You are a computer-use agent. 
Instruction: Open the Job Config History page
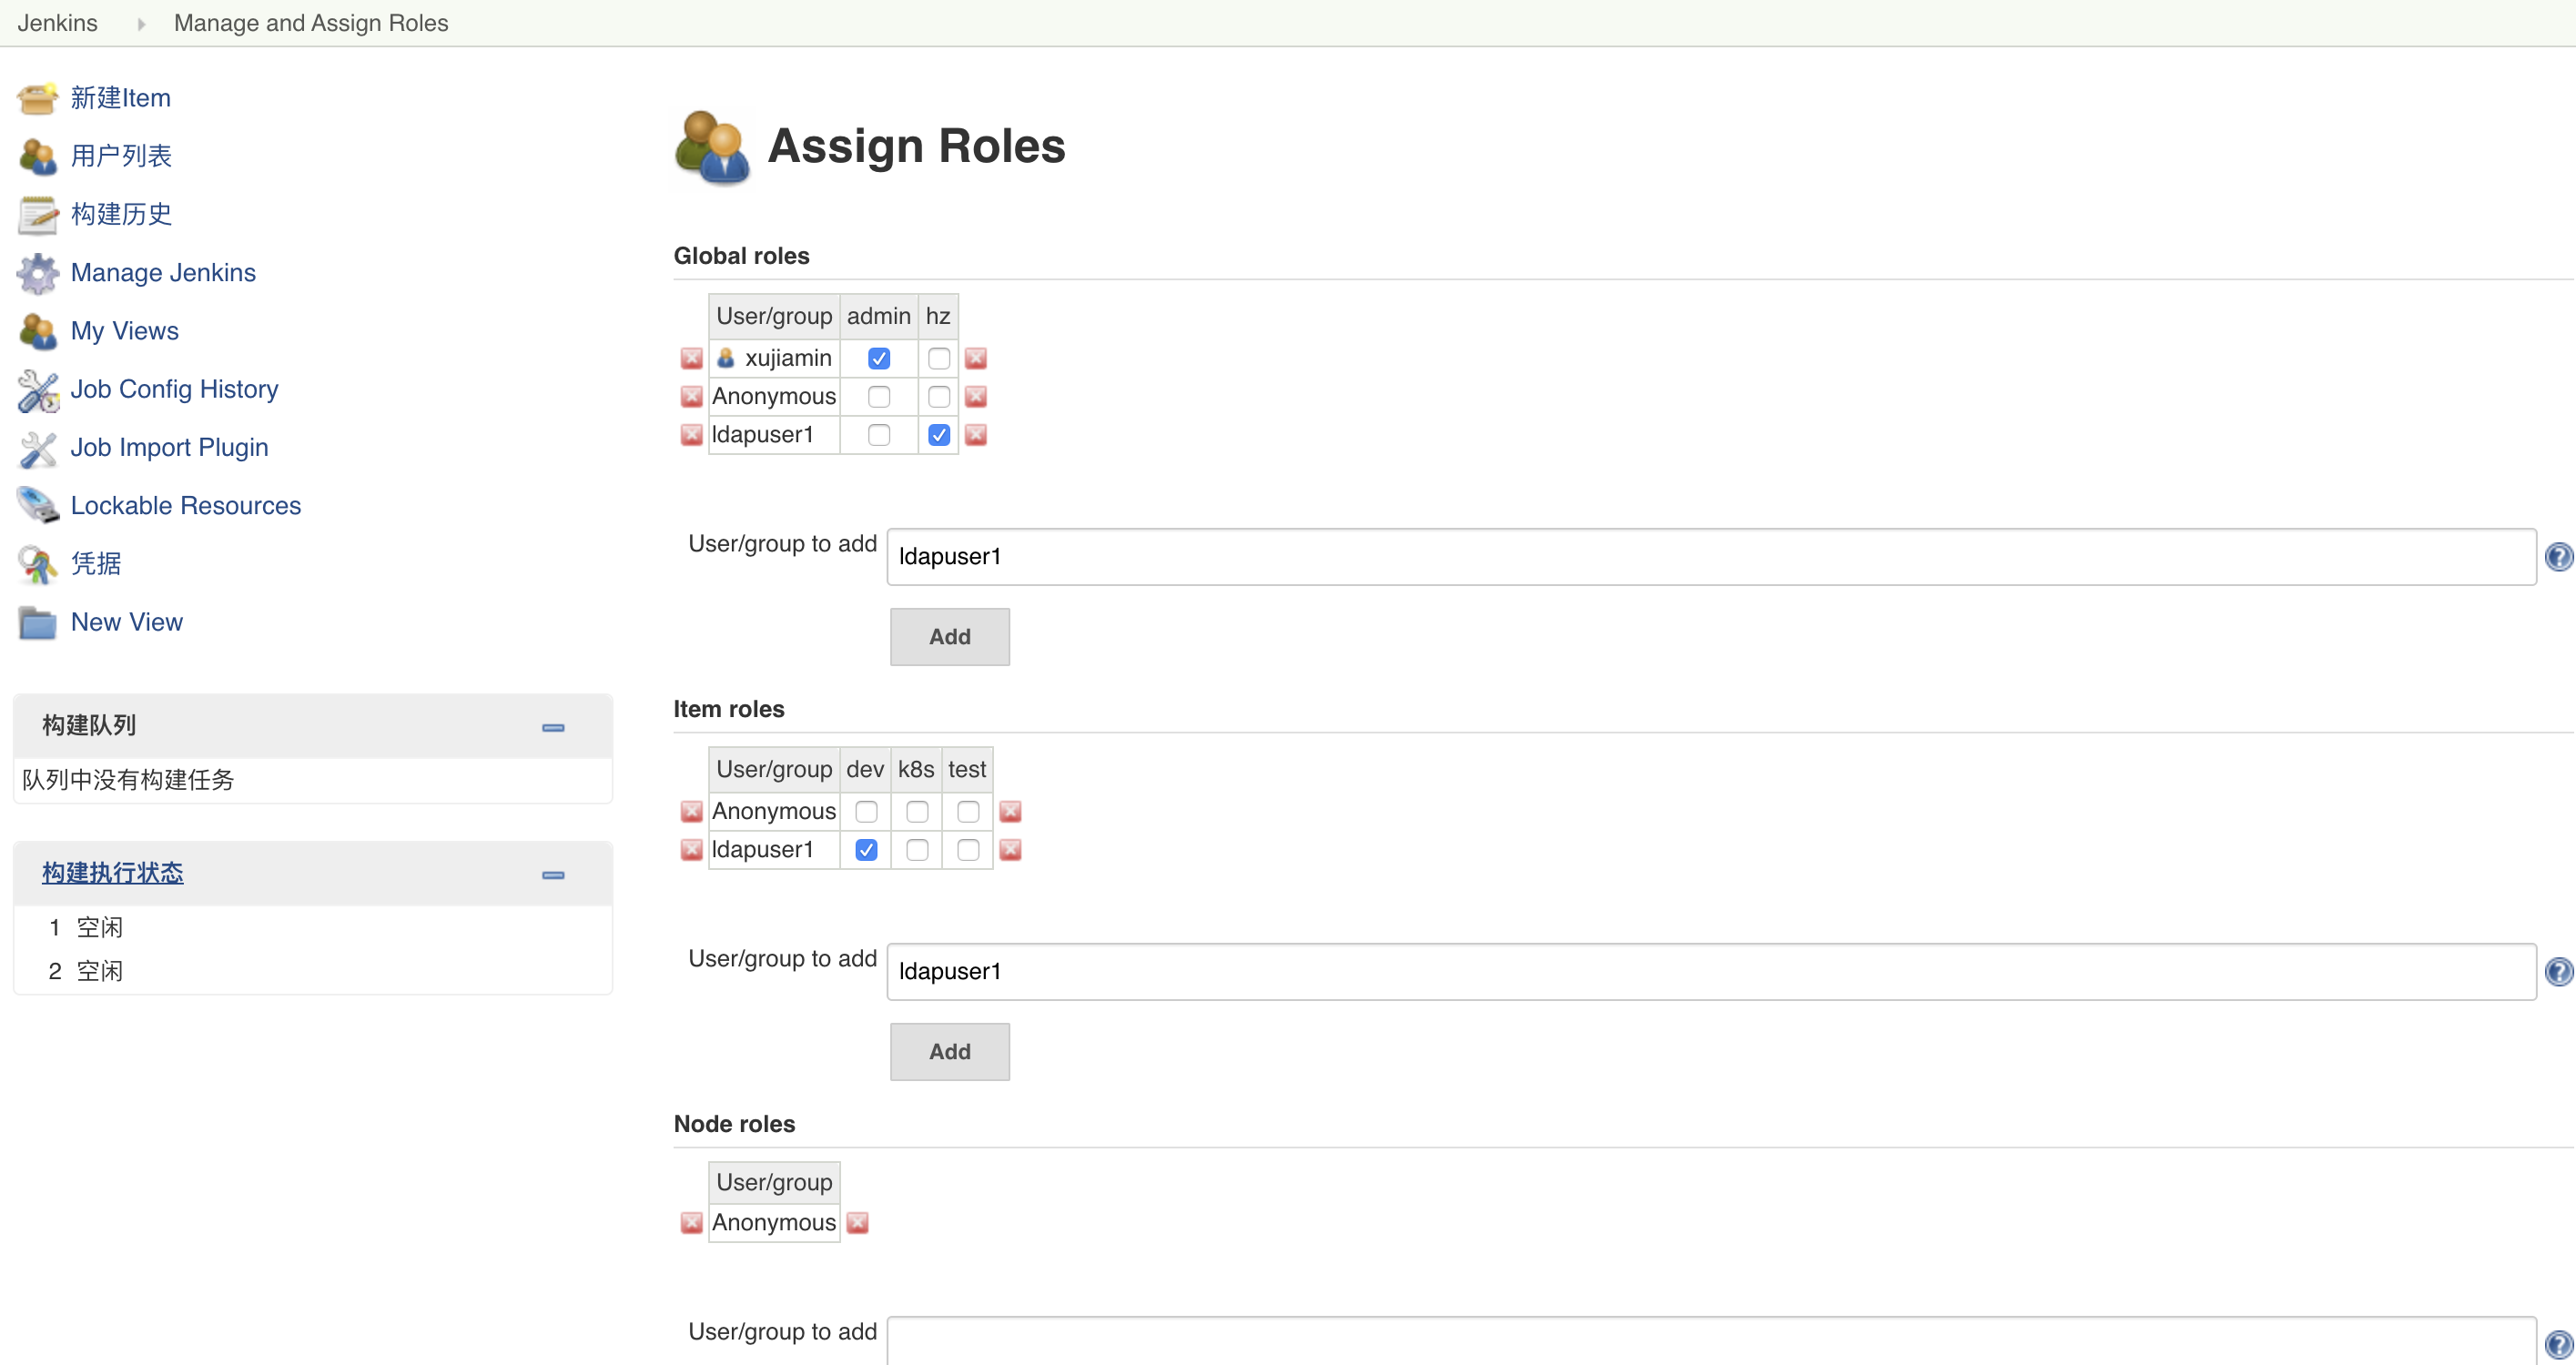click(x=175, y=389)
